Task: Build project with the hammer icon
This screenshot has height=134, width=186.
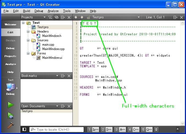Action: coord(10,125)
